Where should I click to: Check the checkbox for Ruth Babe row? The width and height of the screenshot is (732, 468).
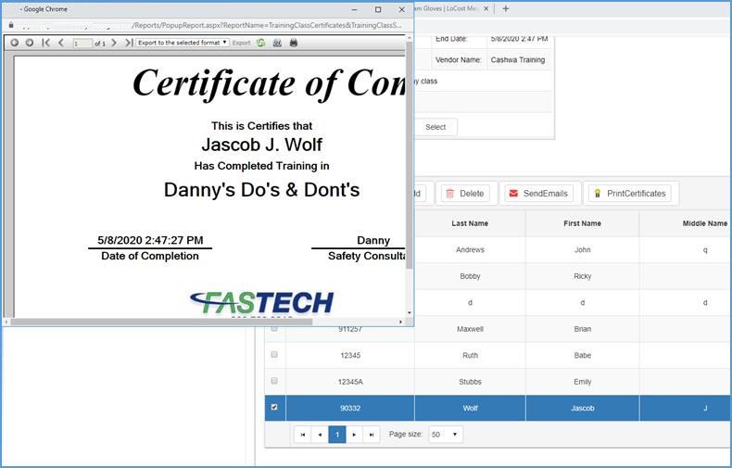click(x=273, y=355)
